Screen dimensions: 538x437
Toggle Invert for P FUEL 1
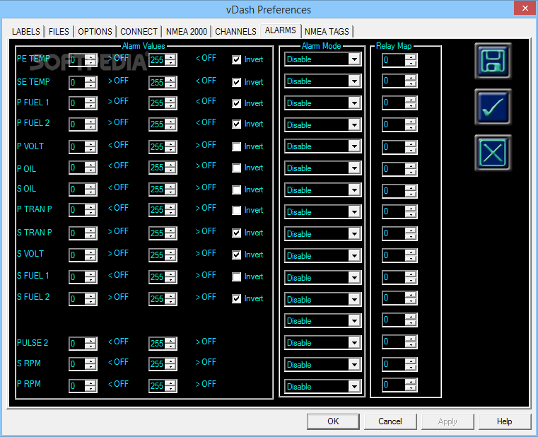(236, 103)
